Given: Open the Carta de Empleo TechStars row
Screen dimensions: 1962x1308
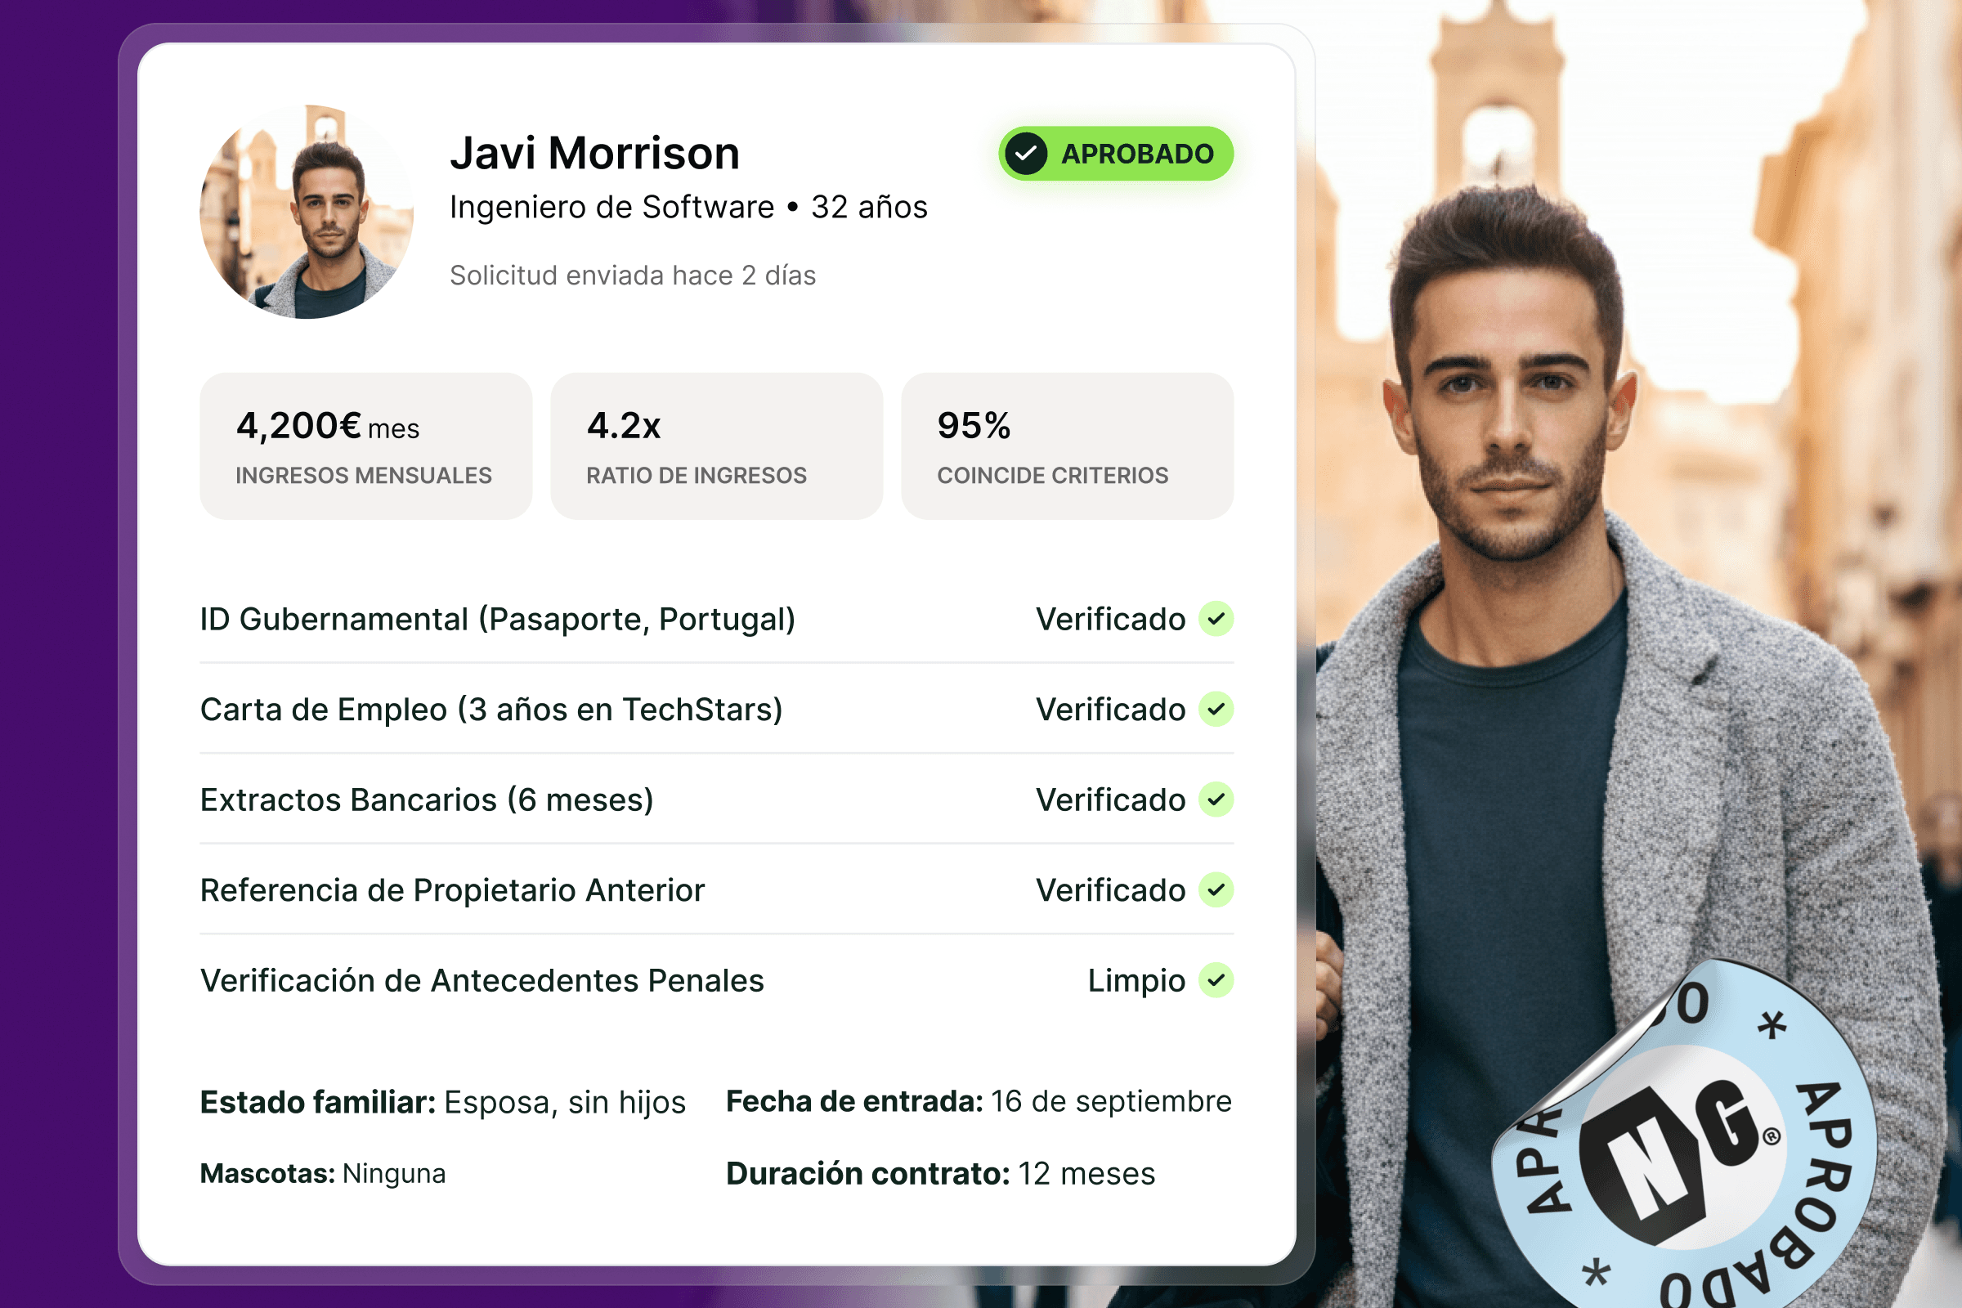Looking at the screenshot, I should 717,709.
